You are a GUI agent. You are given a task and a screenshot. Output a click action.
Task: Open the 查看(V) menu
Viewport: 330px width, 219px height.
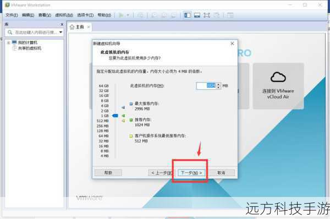pyautogui.click(x=45, y=15)
